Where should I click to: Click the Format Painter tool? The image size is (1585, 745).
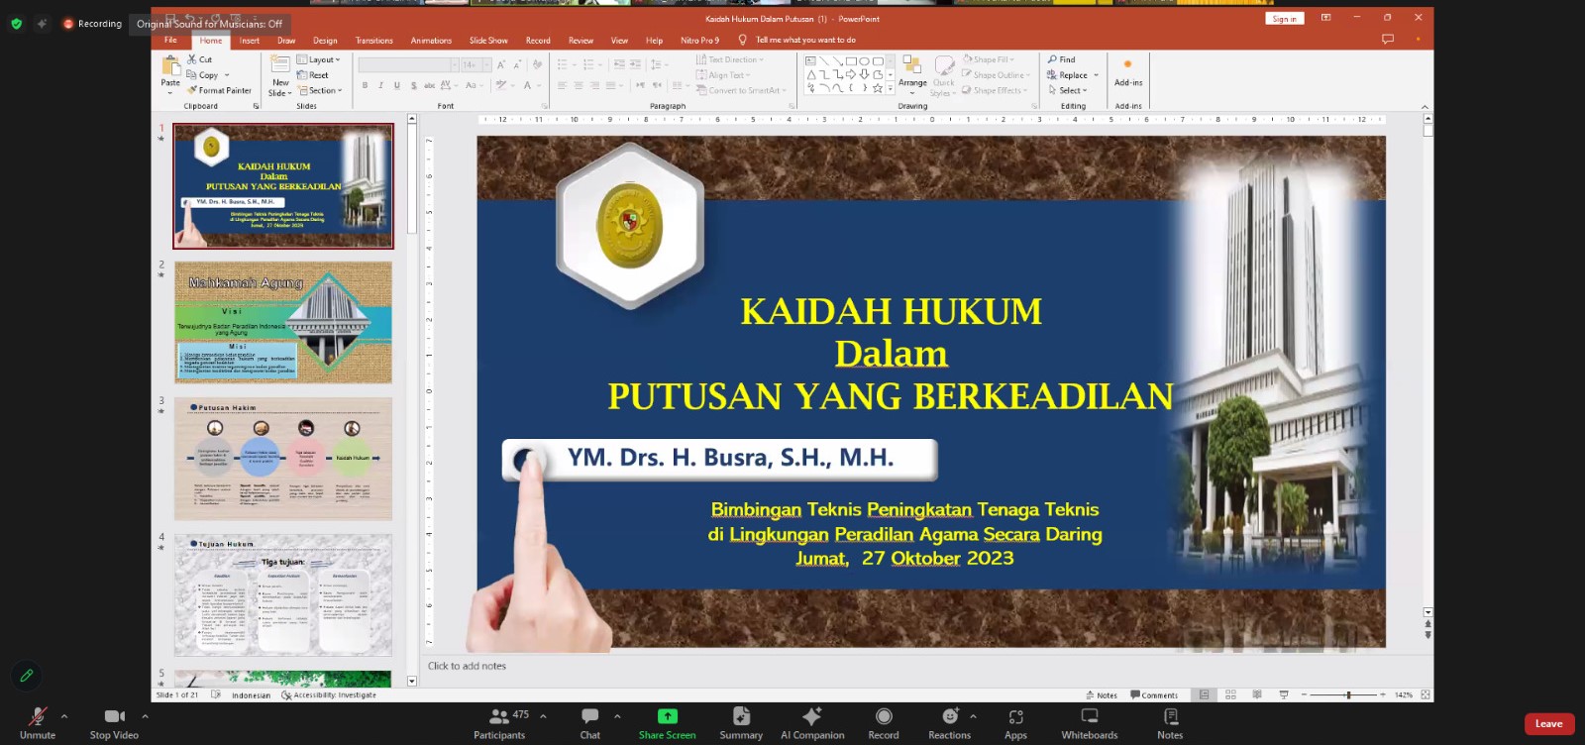pyautogui.click(x=219, y=90)
